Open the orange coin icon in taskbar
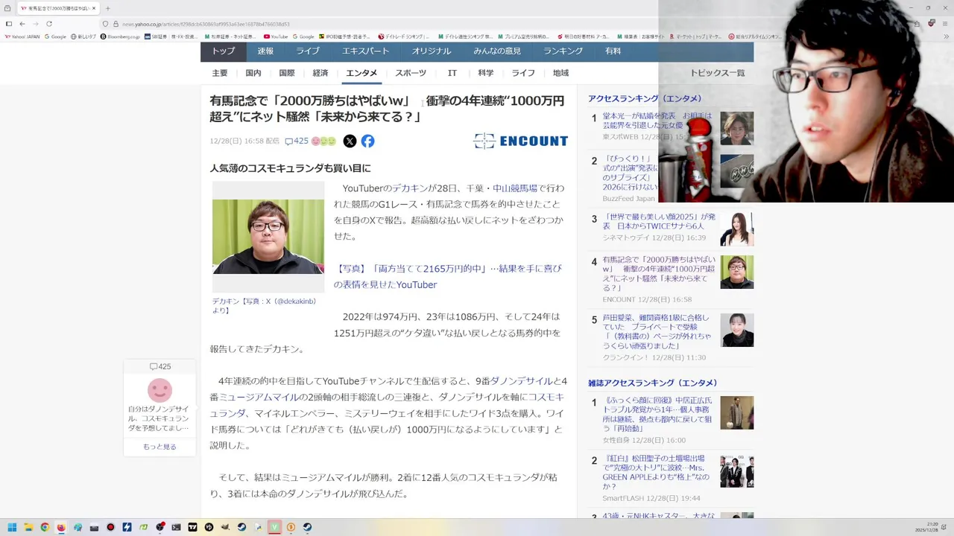 (x=291, y=527)
